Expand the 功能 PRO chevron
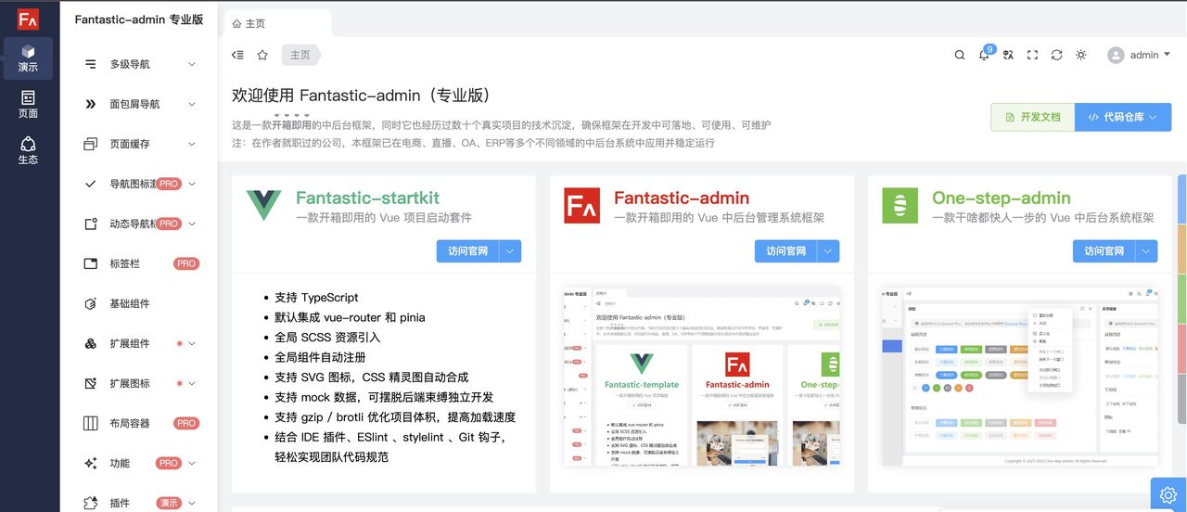The width and height of the screenshot is (1187, 512). 192,463
